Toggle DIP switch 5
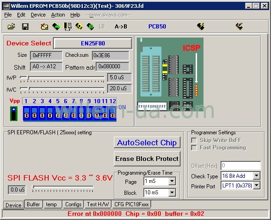The image size is (271, 220). click(58, 113)
